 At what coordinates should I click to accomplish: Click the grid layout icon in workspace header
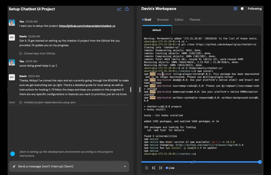[x=235, y=9]
